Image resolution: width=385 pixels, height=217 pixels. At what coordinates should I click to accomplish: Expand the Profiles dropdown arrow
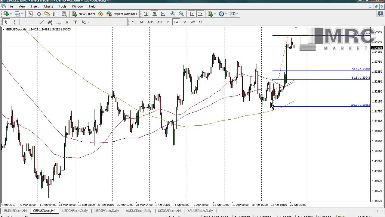(22, 14)
